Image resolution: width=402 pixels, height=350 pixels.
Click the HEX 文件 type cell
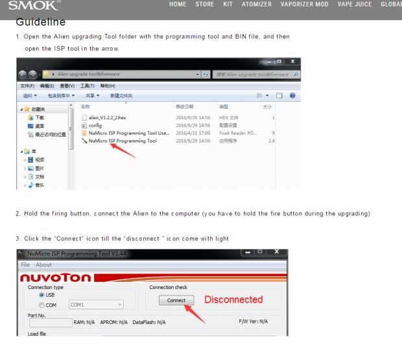pyautogui.click(x=229, y=117)
